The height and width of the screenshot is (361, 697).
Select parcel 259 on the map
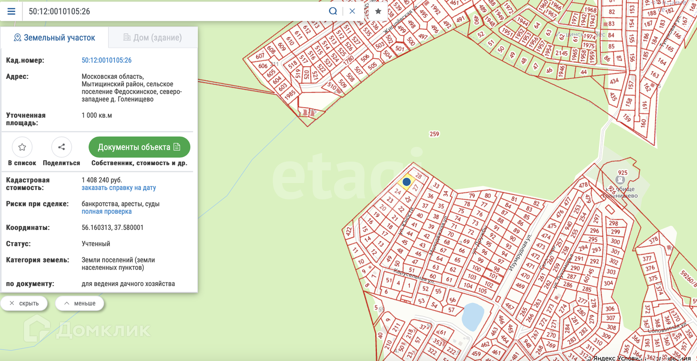(434, 134)
